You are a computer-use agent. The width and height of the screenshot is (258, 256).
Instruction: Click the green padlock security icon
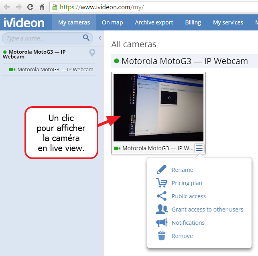tap(55, 7)
